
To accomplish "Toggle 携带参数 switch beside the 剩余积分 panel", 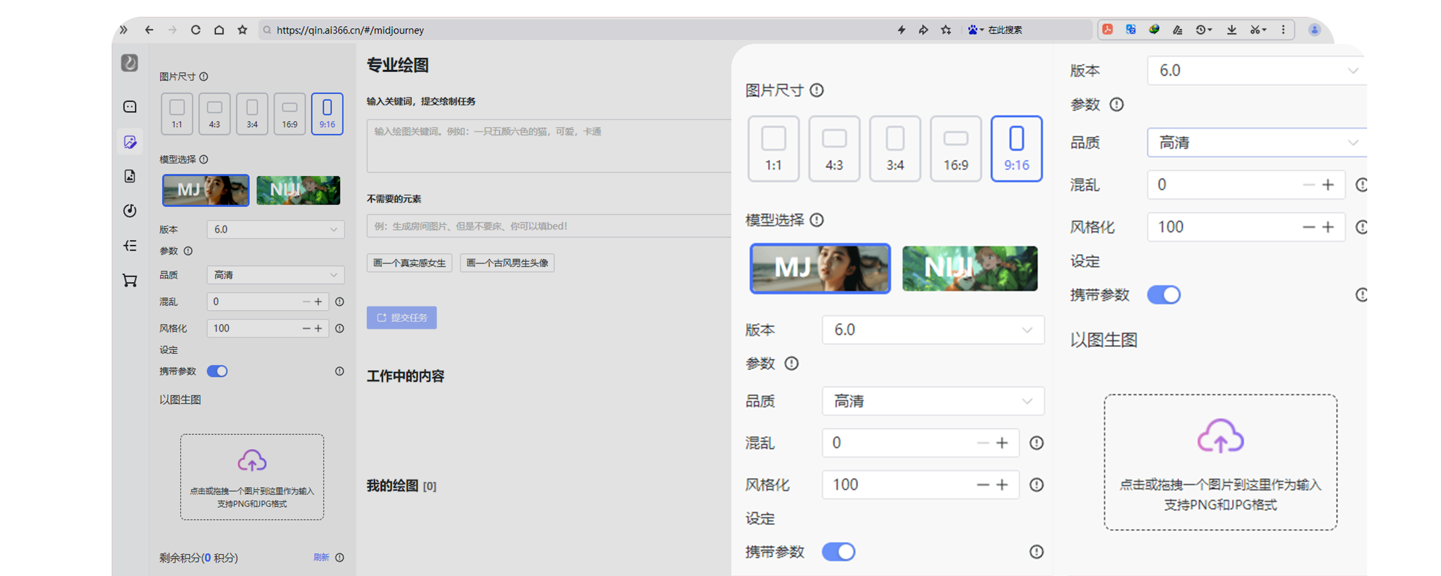I will 217,371.
